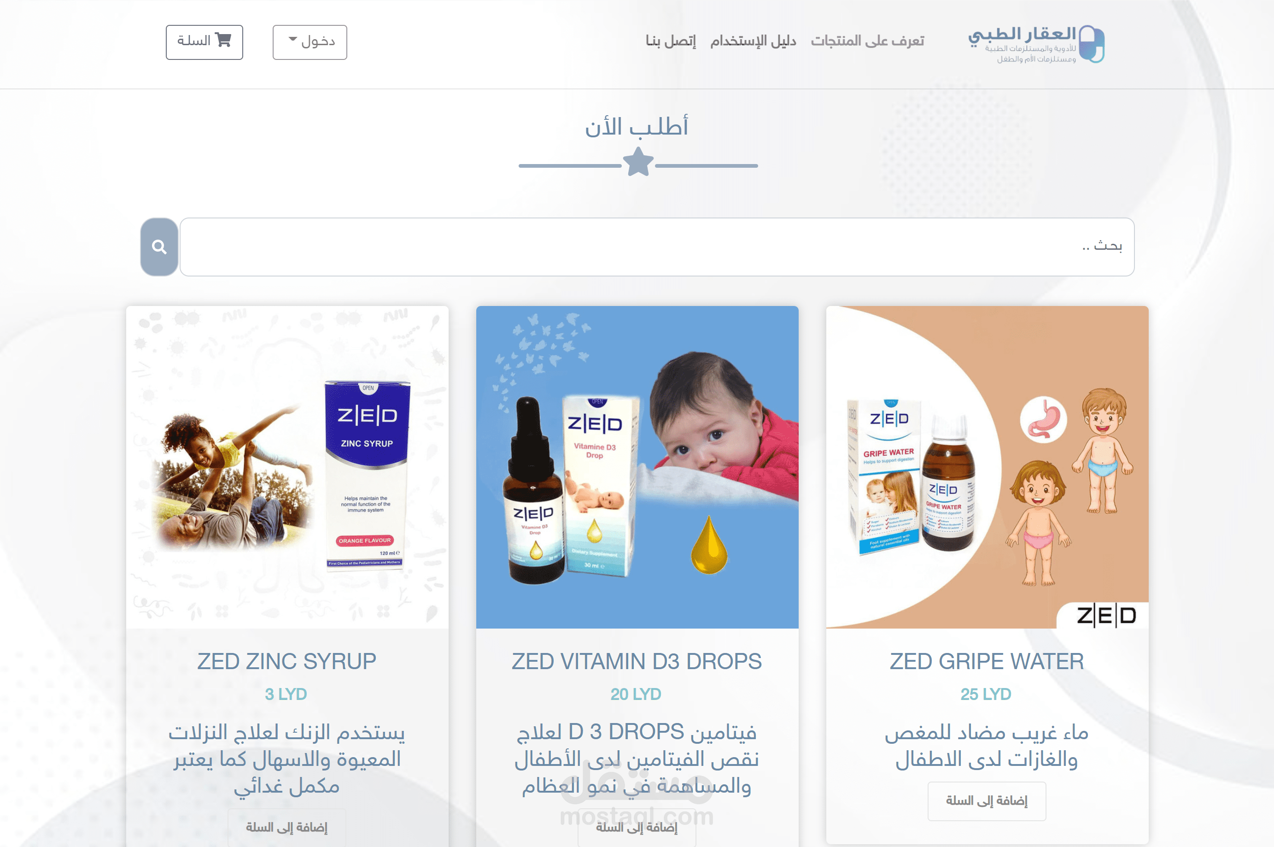Click the star divider icon under heading
1274x847 pixels.
(x=638, y=162)
